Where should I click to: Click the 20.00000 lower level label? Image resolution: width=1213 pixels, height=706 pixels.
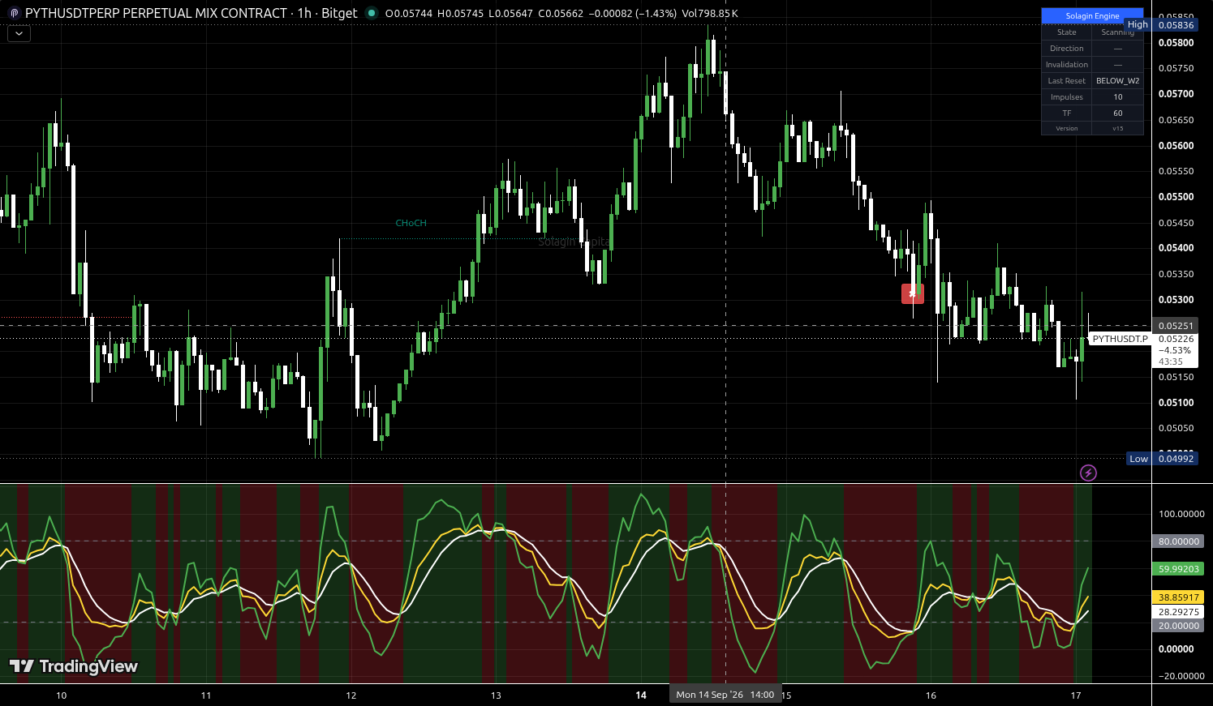coord(1178,626)
